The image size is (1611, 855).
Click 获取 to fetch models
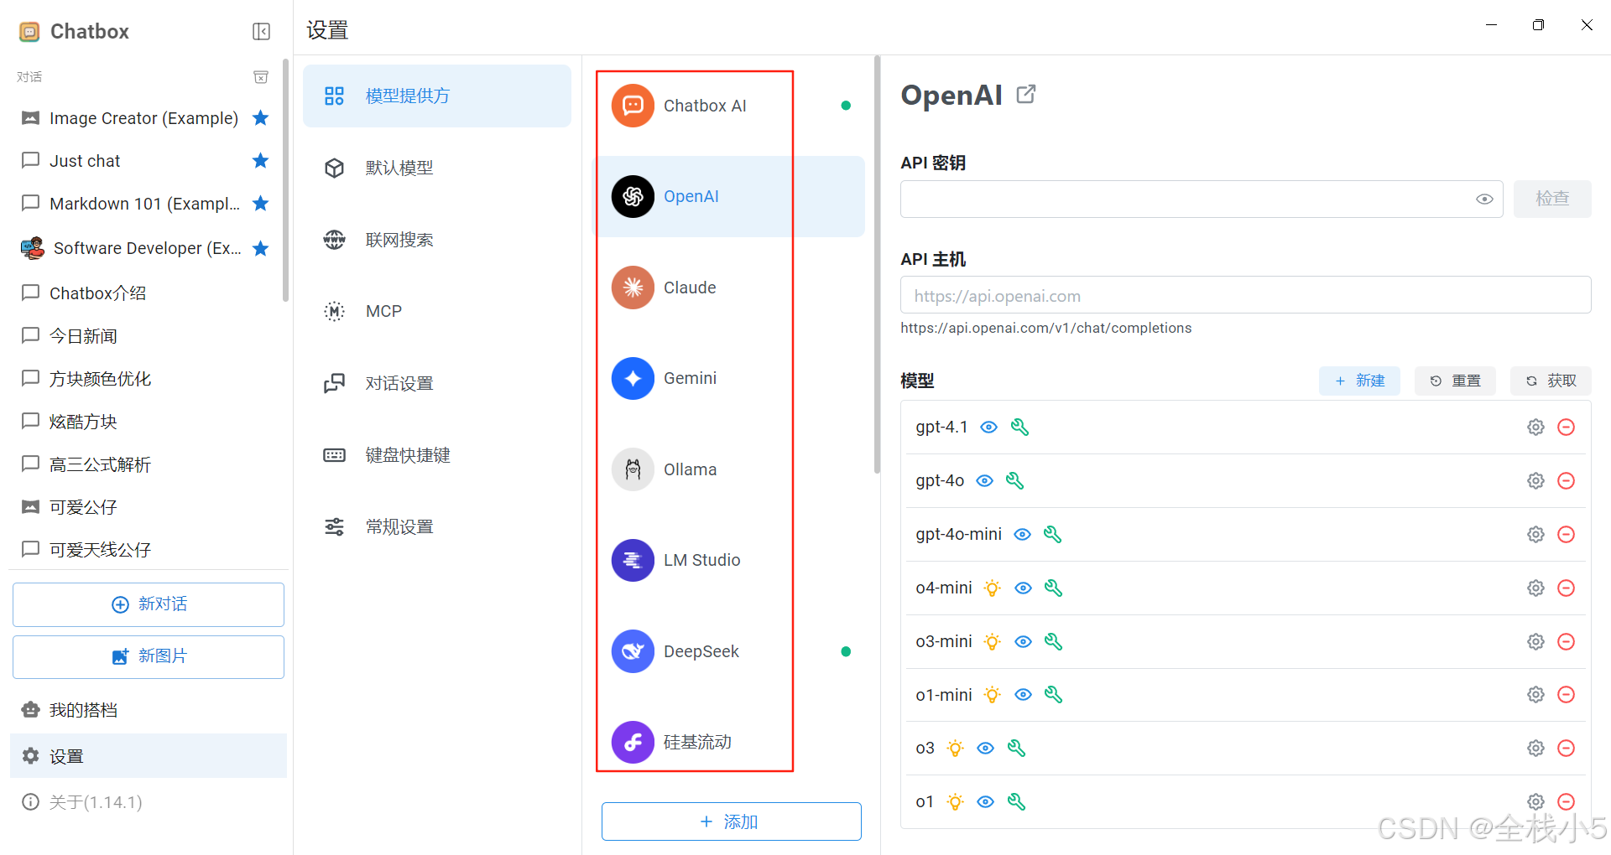pos(1551,381)
